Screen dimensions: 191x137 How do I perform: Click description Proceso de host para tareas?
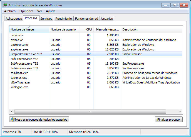coord(150,73)
